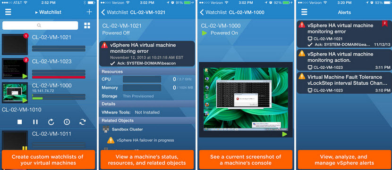Click yellow warning icon beside HA failover
Viewport: 392px width, 170px height.
111,140
